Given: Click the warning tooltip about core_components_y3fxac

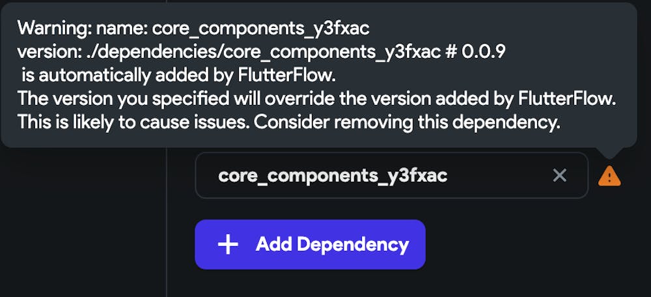Looking at the screenshot, I should click(318, 75).
